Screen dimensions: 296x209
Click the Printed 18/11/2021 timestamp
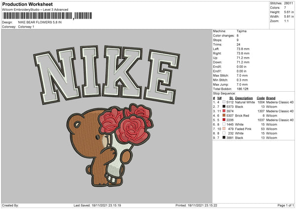(196, 205)
